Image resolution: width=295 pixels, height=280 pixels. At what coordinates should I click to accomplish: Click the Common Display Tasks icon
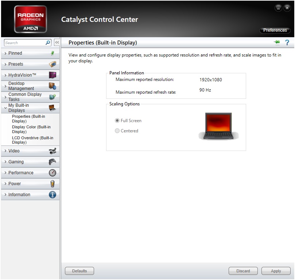tap(53, 97)
